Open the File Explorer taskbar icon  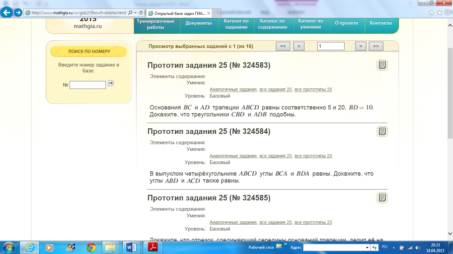pos(110,247)
